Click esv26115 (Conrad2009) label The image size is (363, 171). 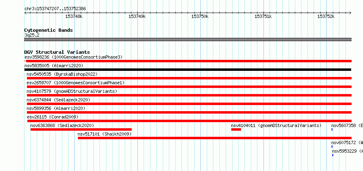tap(53, 117)
